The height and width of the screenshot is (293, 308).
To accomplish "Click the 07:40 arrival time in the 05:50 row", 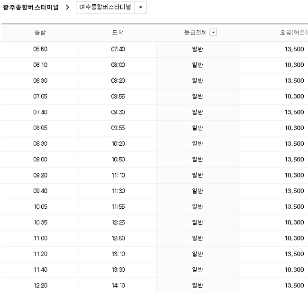I will [118, 49].
